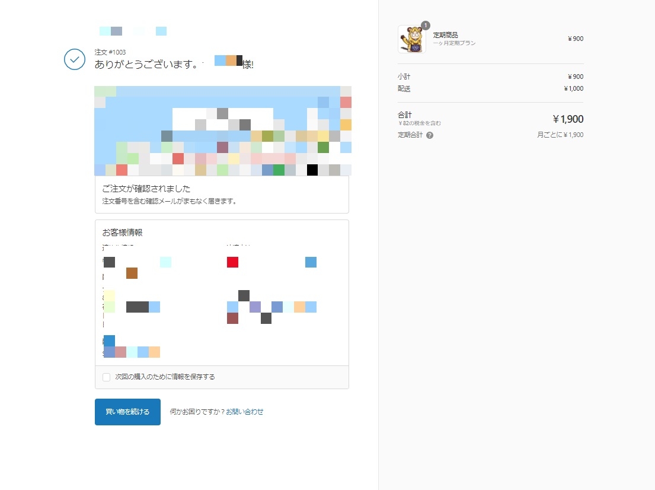Screen dimensions: 655x490
Task: Click the ¥1,900 total amount
Action: coord(567,119)
